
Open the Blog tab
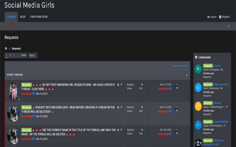(x=23, y=17)
